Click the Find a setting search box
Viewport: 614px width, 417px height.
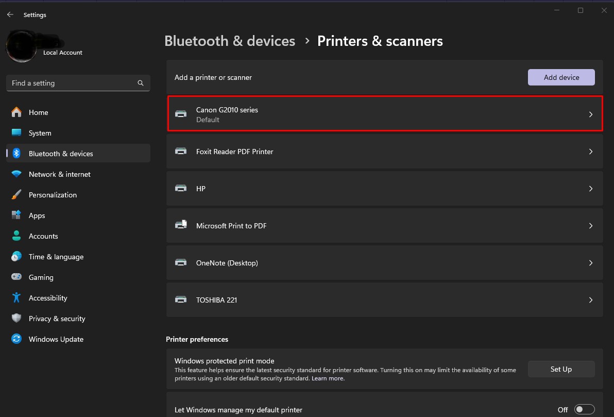78,83
